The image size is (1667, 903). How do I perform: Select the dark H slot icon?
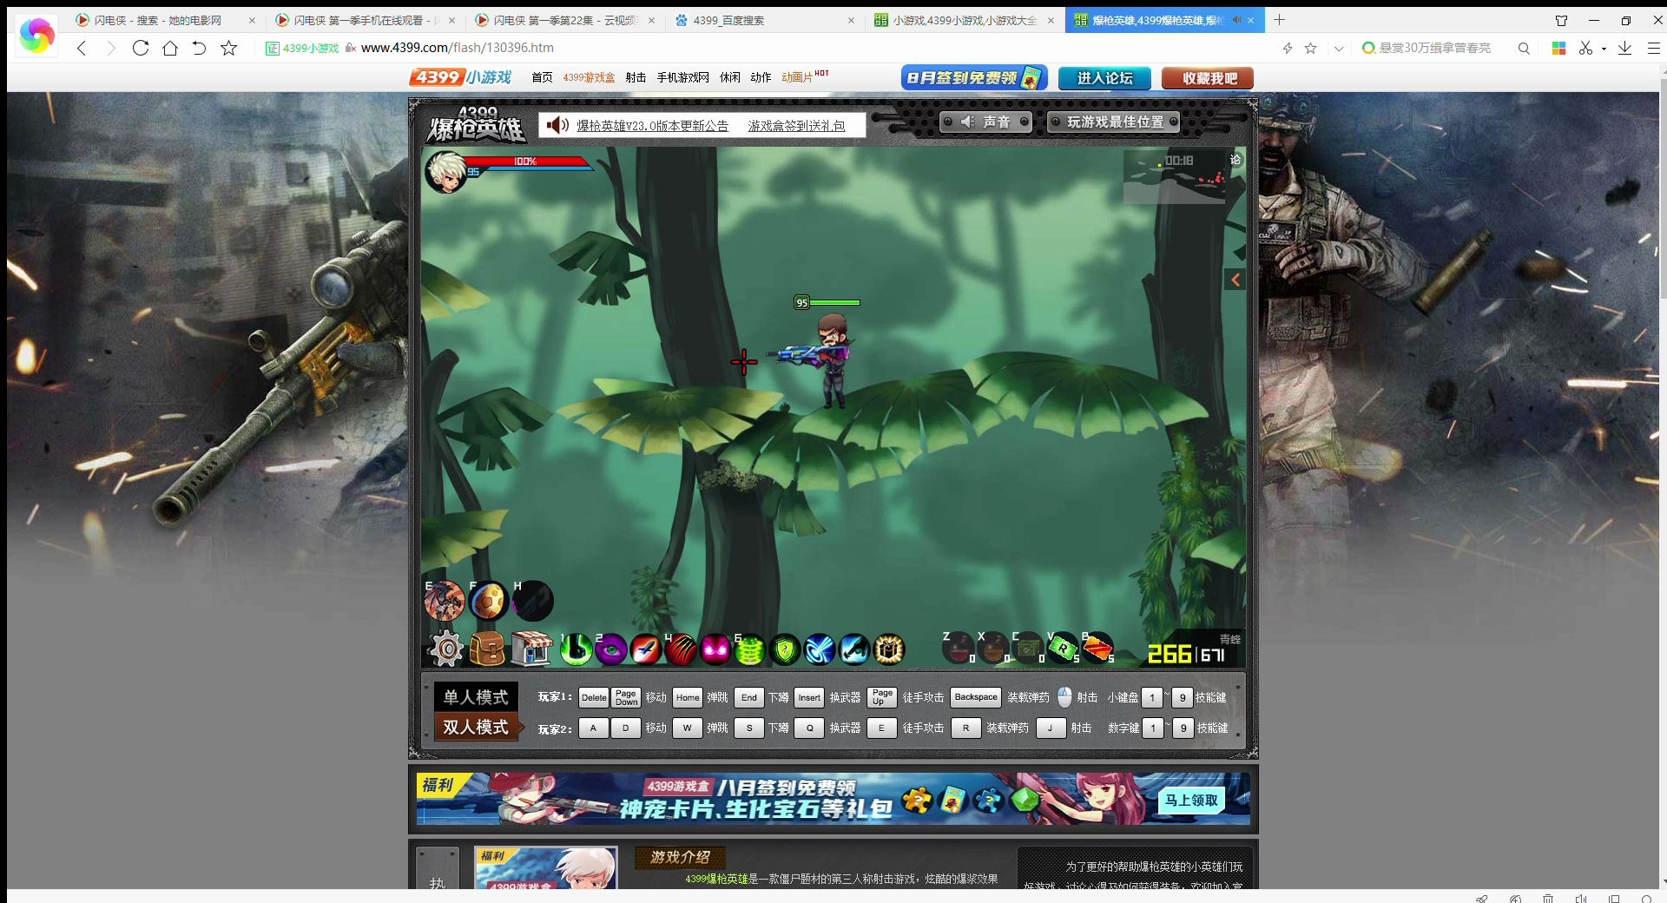pyautogui.click(x=532, y=601)
